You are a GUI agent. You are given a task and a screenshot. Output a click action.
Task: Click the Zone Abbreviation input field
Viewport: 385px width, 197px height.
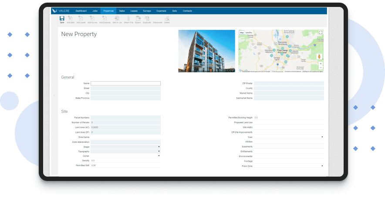click(x=125, y=142)
